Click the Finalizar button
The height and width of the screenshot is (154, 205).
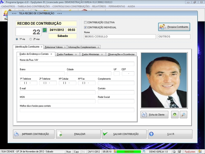coord(78,134)
